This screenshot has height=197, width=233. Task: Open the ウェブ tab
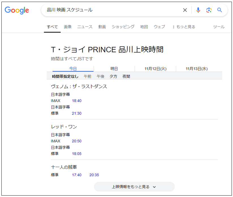click(x=159, y=27)
